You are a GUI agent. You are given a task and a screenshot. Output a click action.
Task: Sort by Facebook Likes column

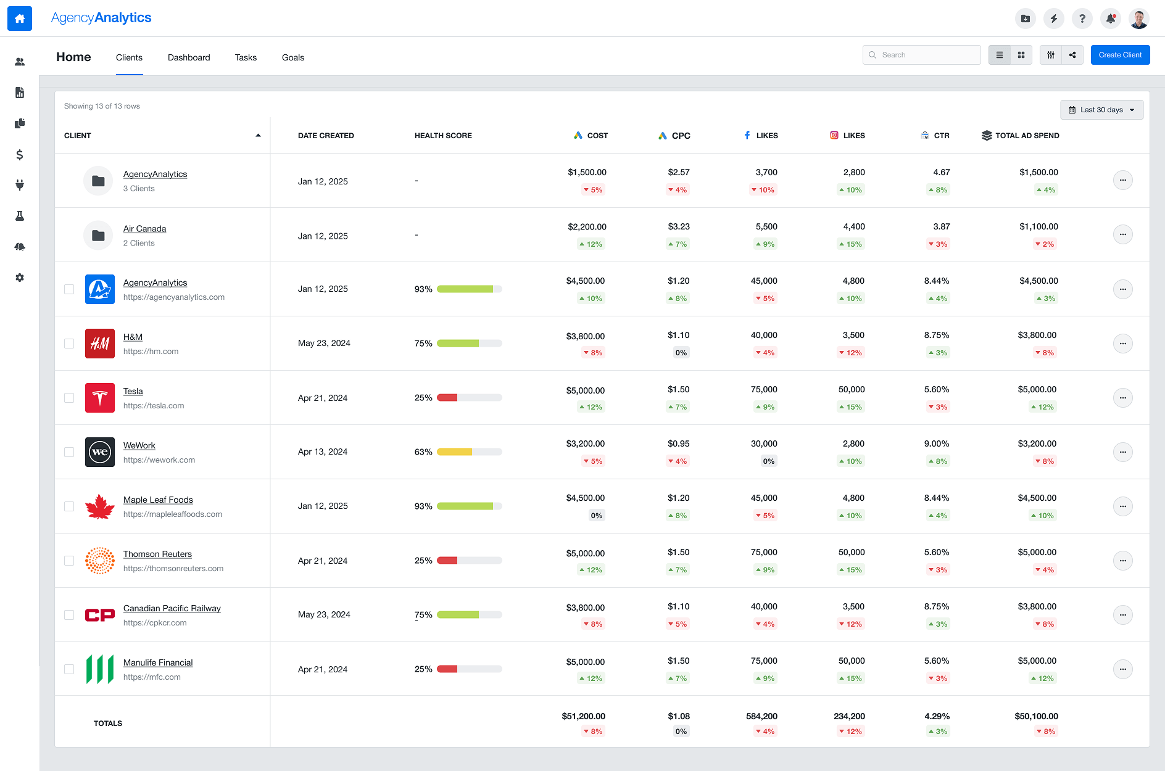(760, 136)
